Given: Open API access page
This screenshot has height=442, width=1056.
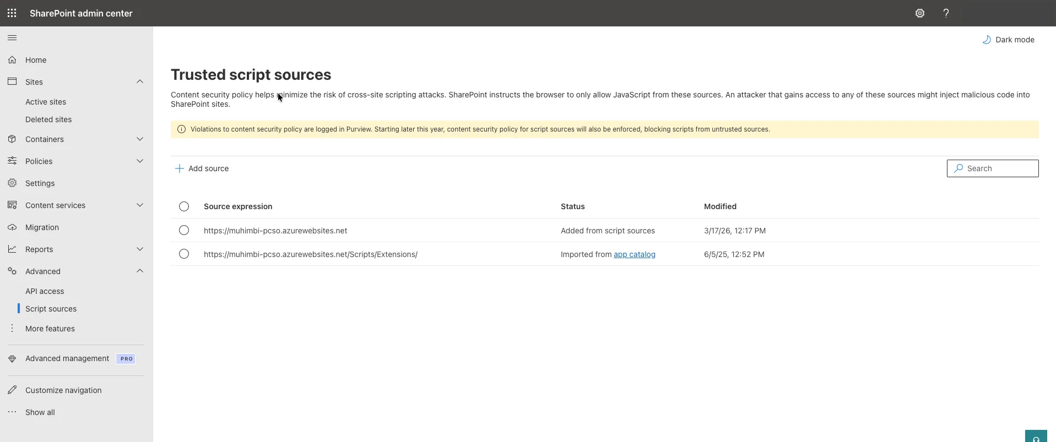Looking at the screenshot, I should point(45,291).
